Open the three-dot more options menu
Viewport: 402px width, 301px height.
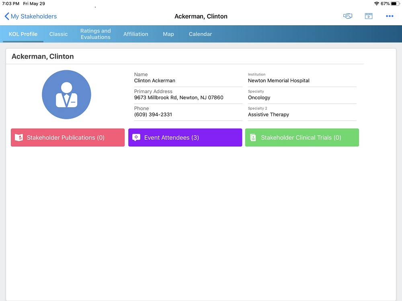pyautogui.click(x=390, y=16)
